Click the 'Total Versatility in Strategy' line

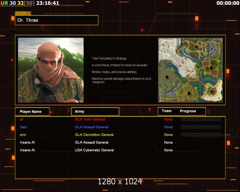pyautogui.click(x=109, y=58)
